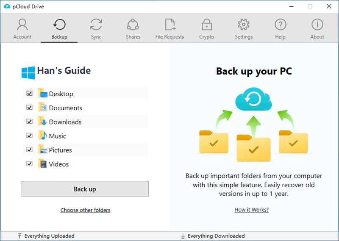
Task: Uncheck the Pictures folder checkbox
Action: coord(29,150)
